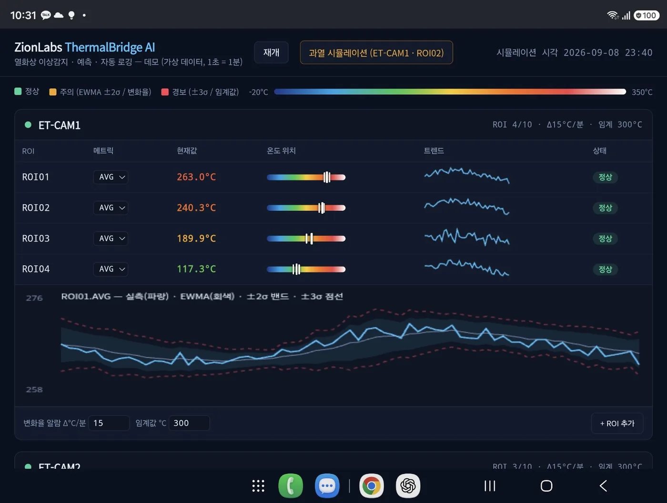Screen dimensions: 667x503
Task: Click the 240.3°C current value
Action: point(196,208)
